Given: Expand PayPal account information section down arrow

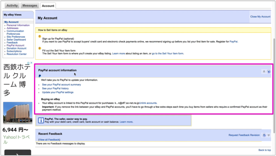Looking at the screenshot, I should pyautogui.click(x=268, y=72).
